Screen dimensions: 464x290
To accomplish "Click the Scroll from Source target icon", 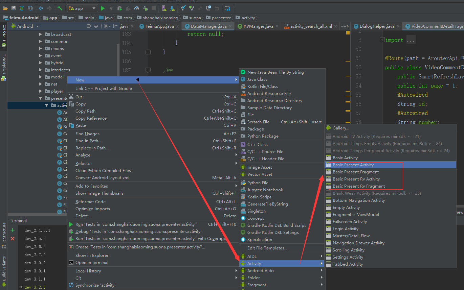I will [x=89, y=26].
